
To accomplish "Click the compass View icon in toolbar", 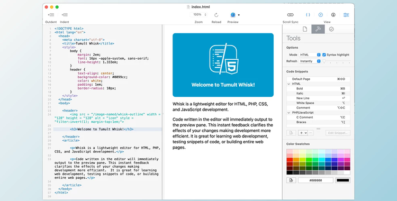I will tap(321, 15).
